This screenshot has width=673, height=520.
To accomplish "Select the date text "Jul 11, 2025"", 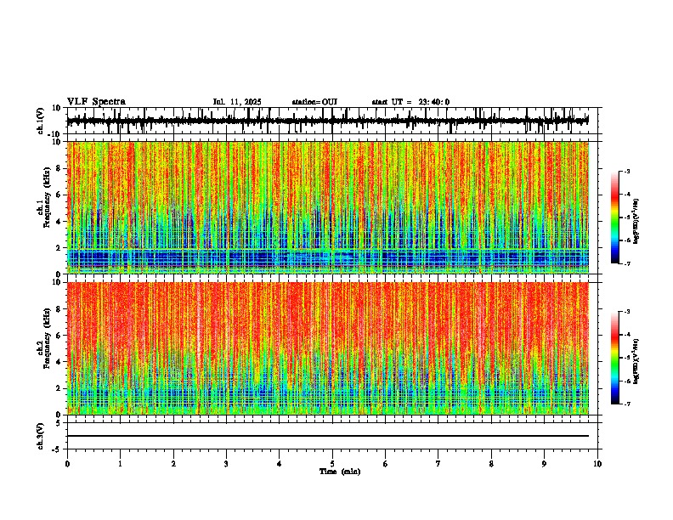I will (237, 102).
